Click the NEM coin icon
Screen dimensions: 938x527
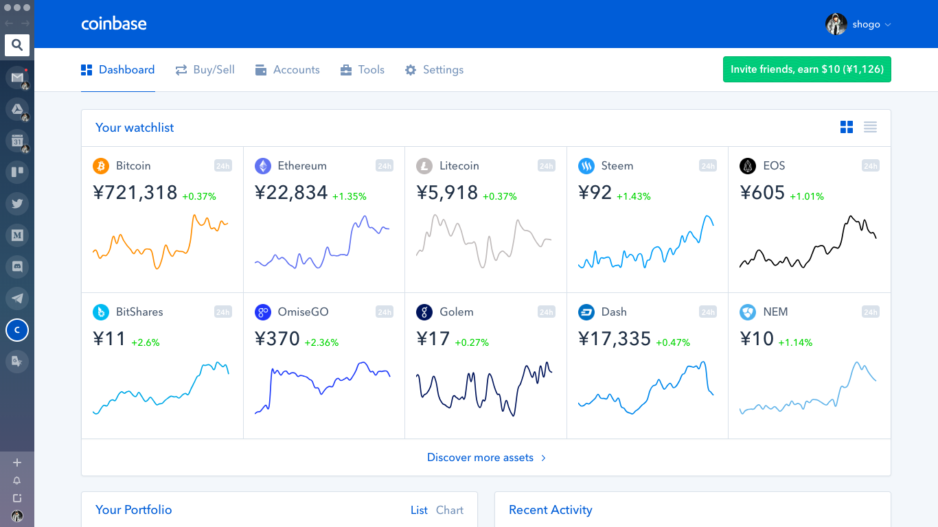(748, 312)
